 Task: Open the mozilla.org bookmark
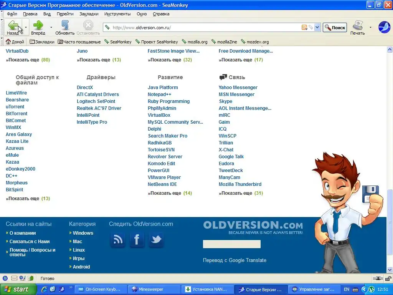pos(195,41)
